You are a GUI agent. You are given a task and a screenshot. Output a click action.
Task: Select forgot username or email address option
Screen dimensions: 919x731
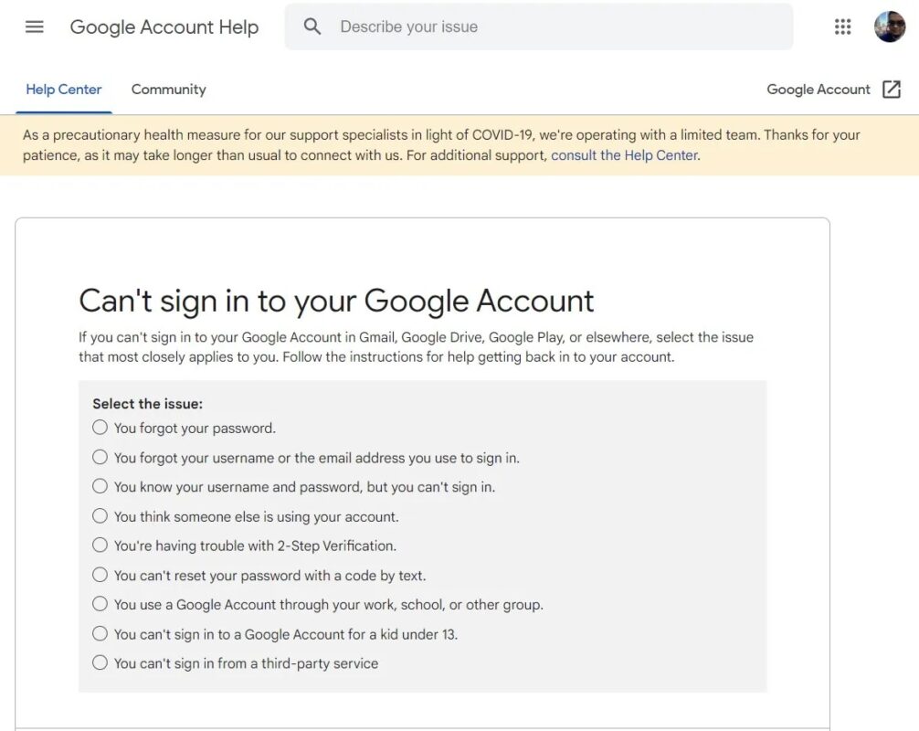pyautogui.click(x=100, y=457)
